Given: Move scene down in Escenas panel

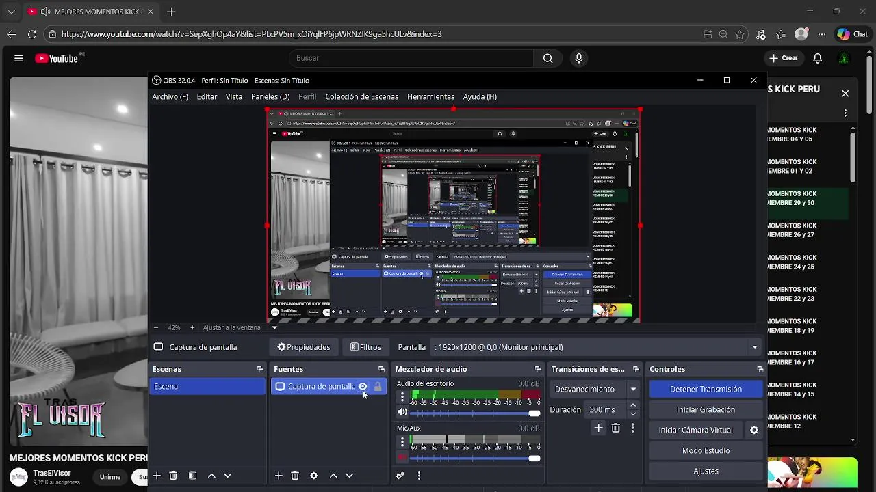Looking at the screenshot, I should tap(228, 476).
